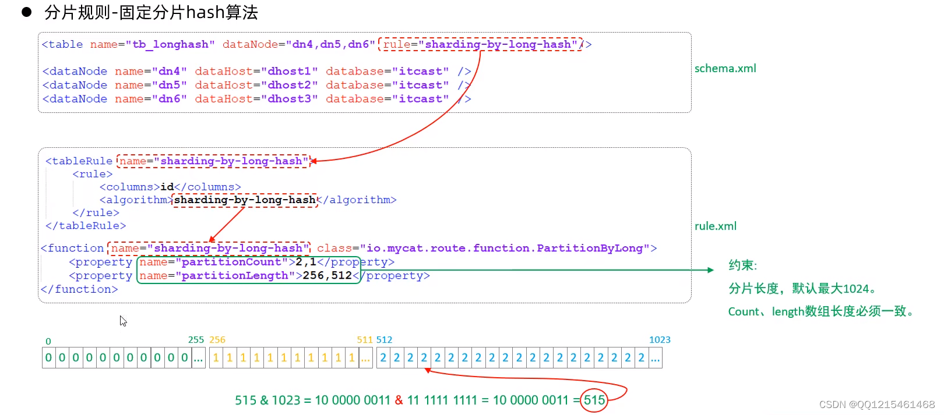
Task: Click the "515 & 1023" expression start
Action: [x=267, y=400]
